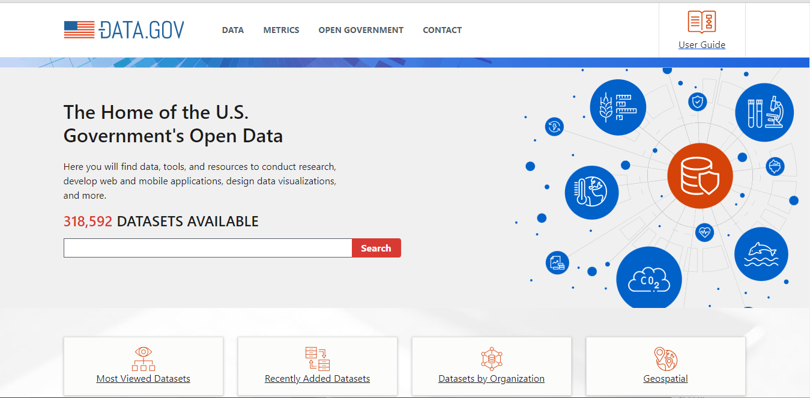The height and width of the screenshot is (398, 810).
Task: Select the globe thermometer climate icon
Action: [591, 192]
